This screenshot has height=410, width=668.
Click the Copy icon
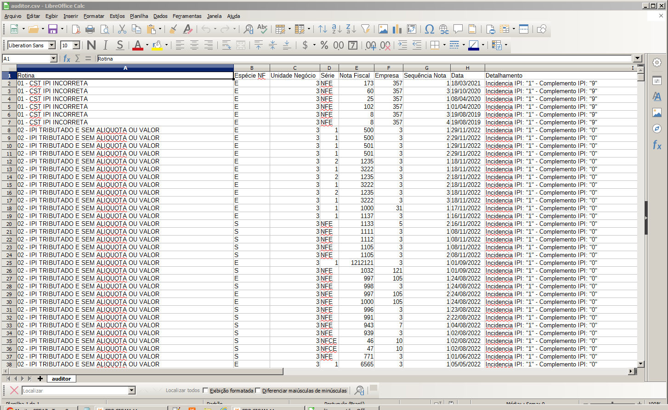coord(136,29)
